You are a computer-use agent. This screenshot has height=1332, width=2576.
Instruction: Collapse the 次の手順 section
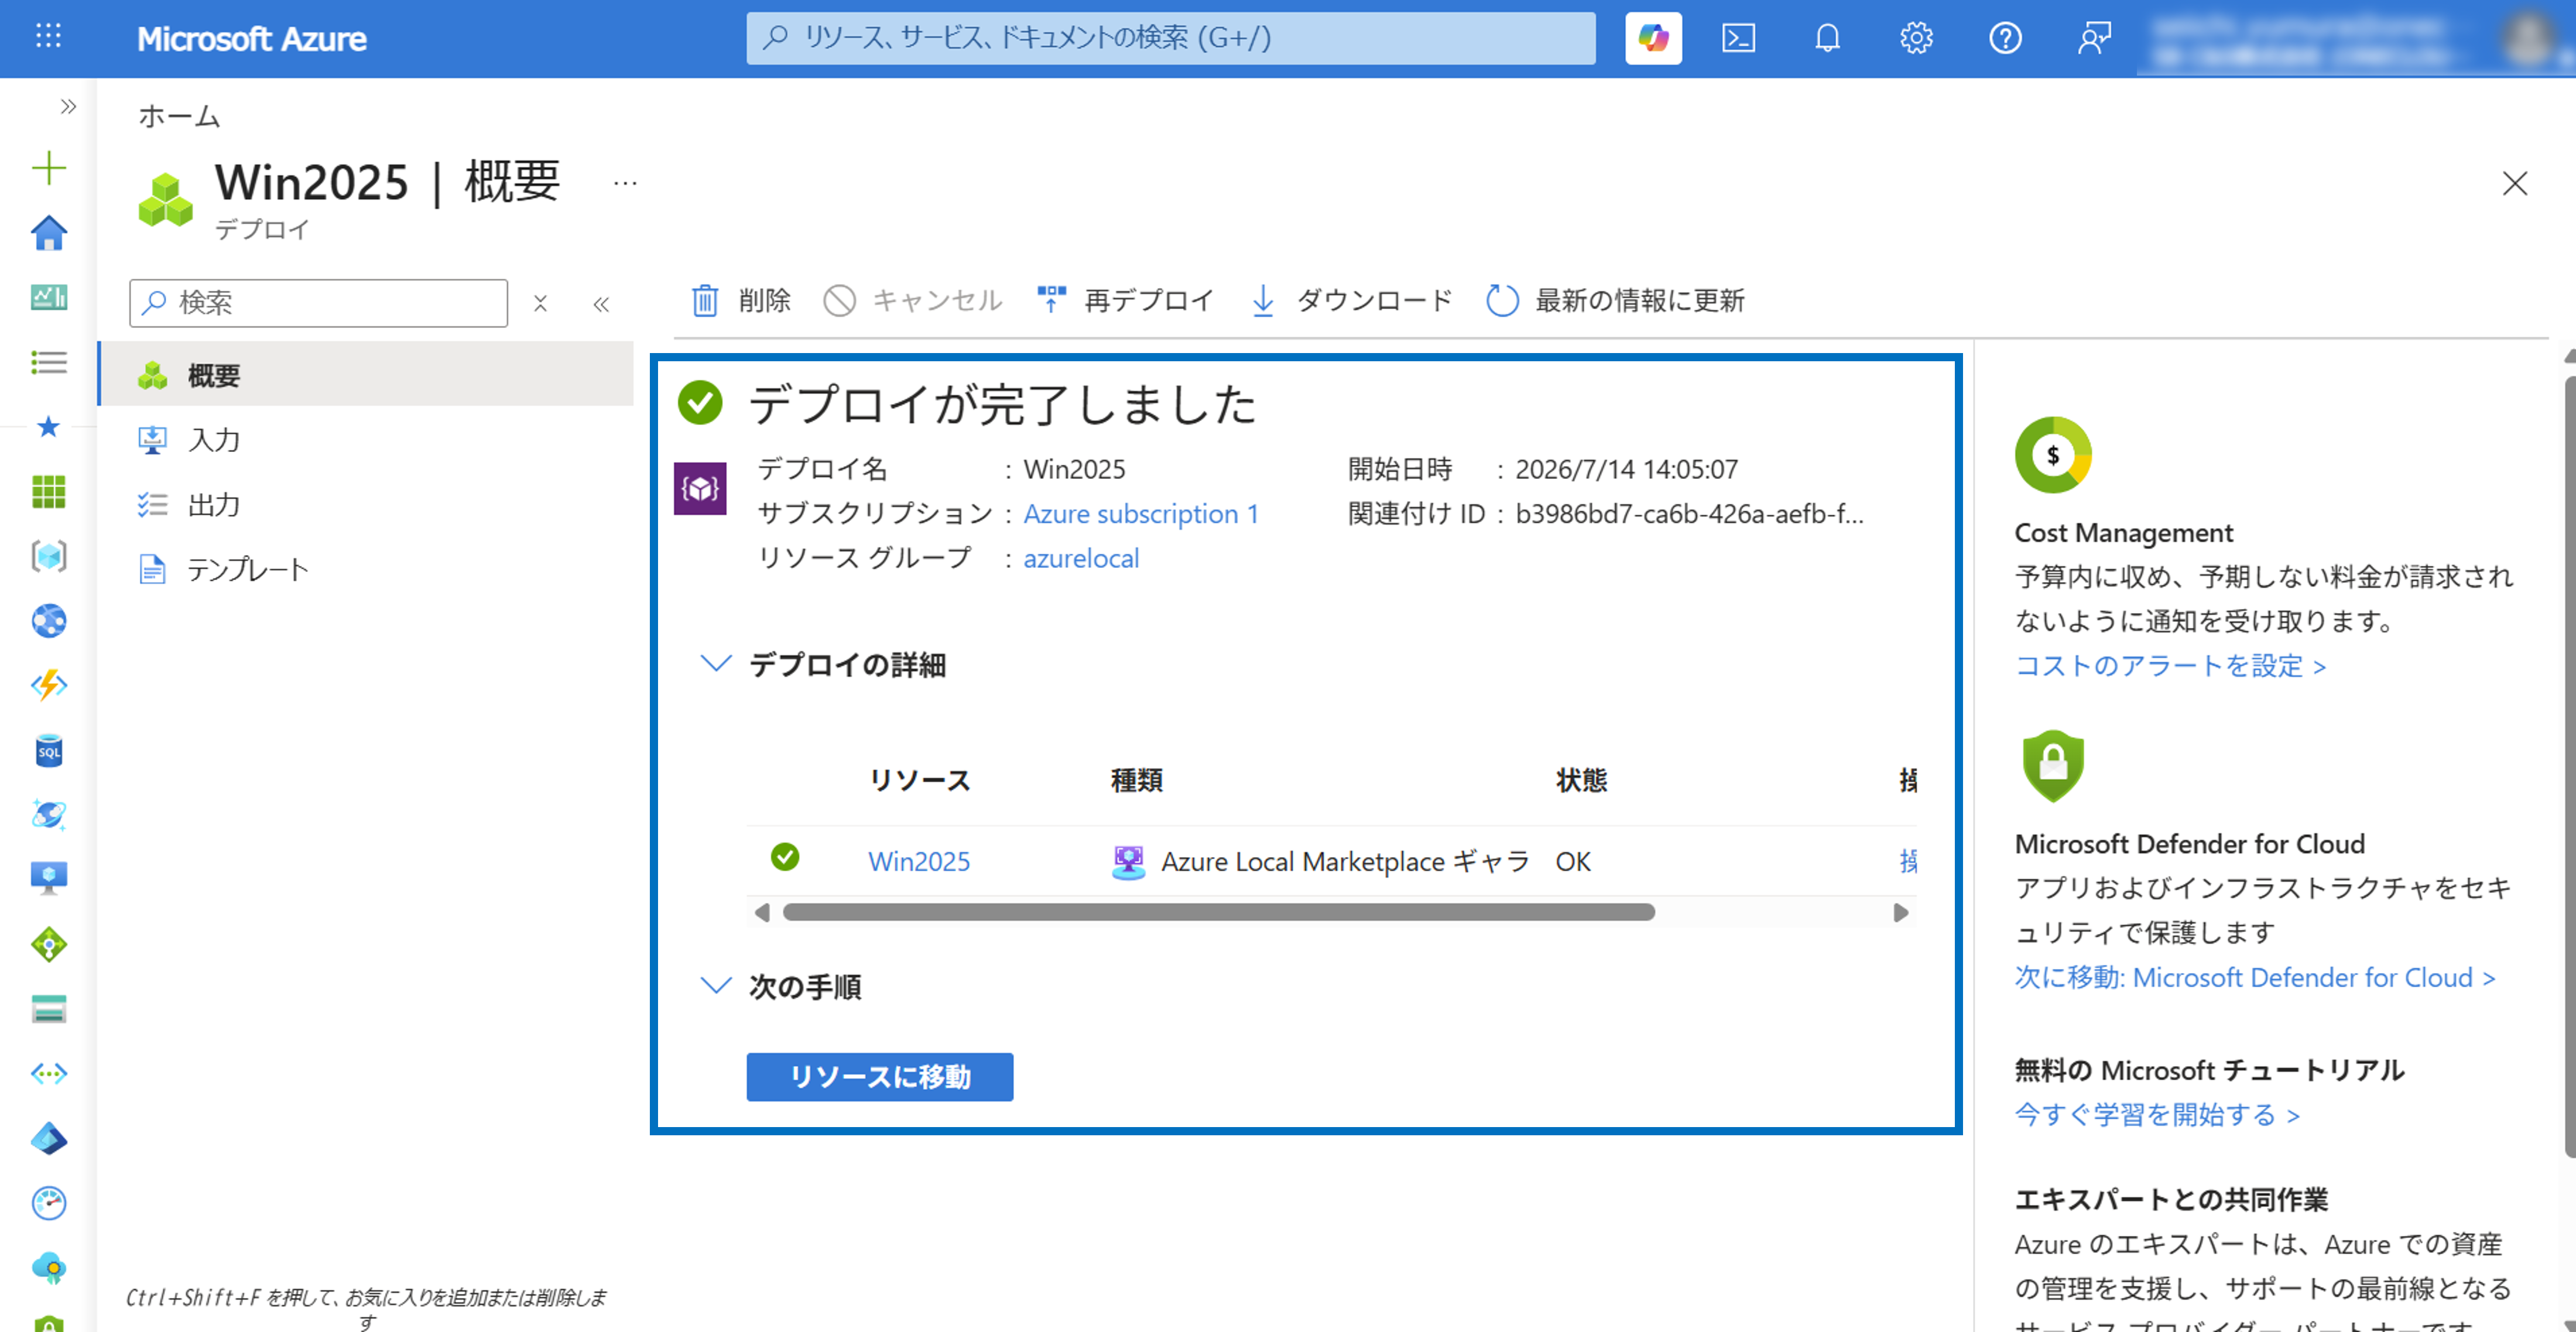pyautogui.click(x=716, y=986)
